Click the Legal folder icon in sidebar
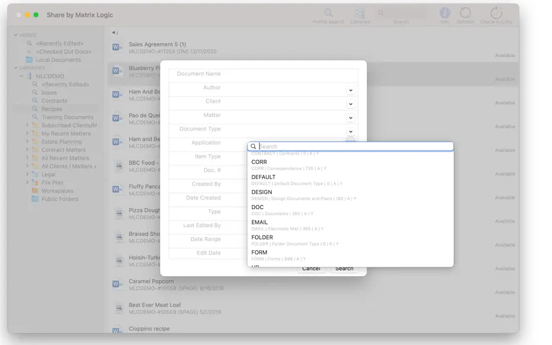Screen dimensions: 552x345 (x=35, y=174)
